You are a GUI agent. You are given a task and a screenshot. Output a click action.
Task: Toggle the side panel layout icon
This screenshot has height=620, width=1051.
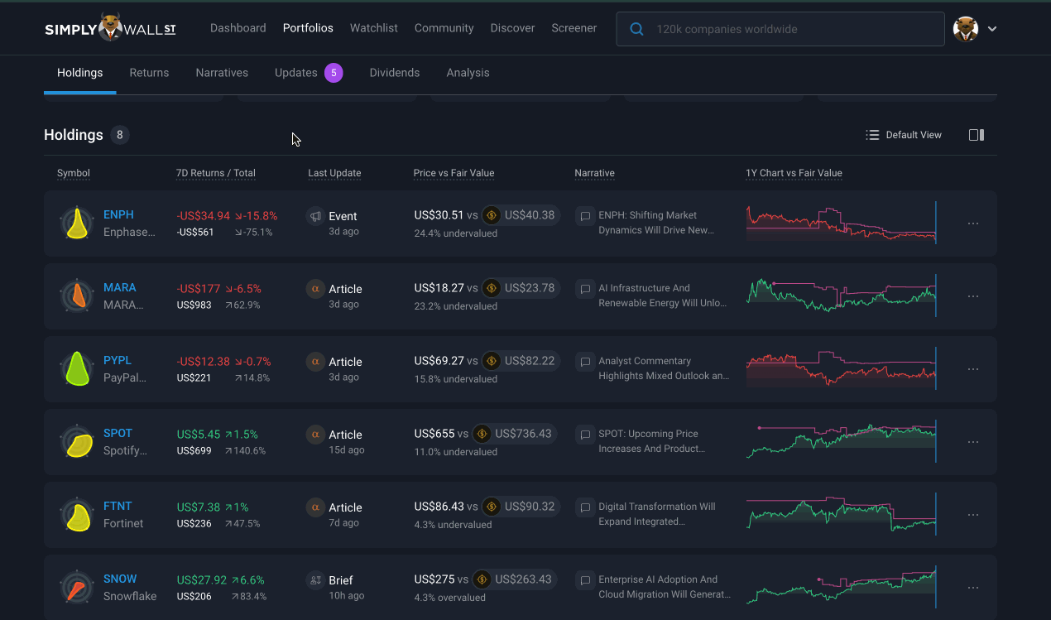[977, 135]
